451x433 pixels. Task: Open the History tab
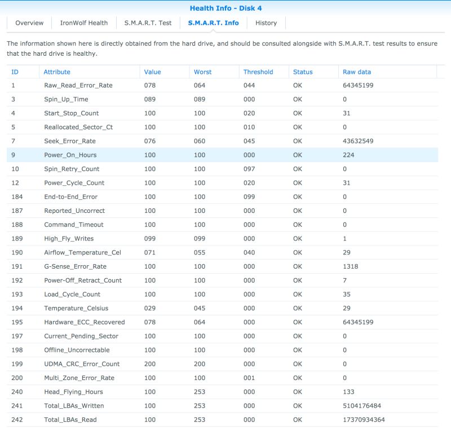tap(266, 23)
